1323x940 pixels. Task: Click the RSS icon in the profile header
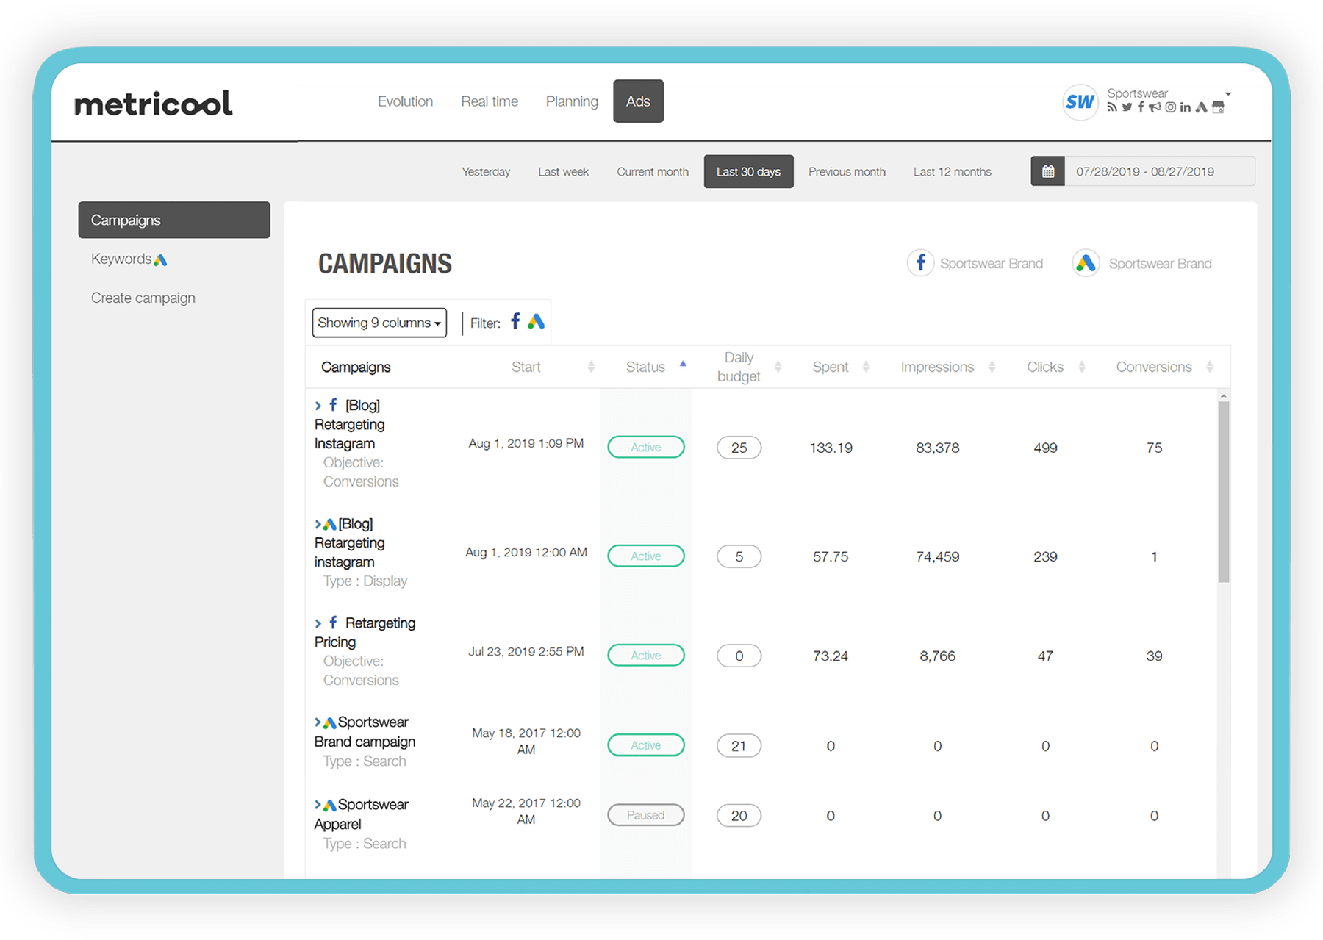(x=1112, y=107)
